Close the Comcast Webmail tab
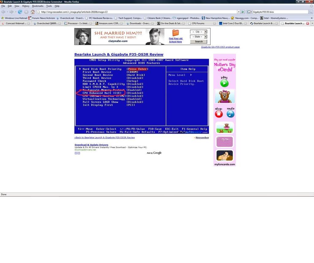Viewport: 314px width, 263px height. (29, 23)
